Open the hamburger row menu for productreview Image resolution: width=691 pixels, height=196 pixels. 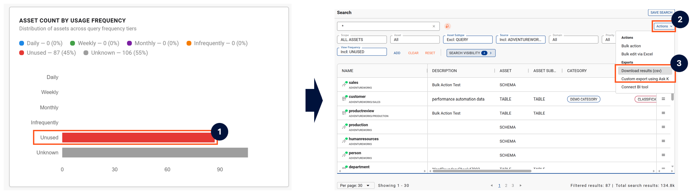(x=663, y=113)
